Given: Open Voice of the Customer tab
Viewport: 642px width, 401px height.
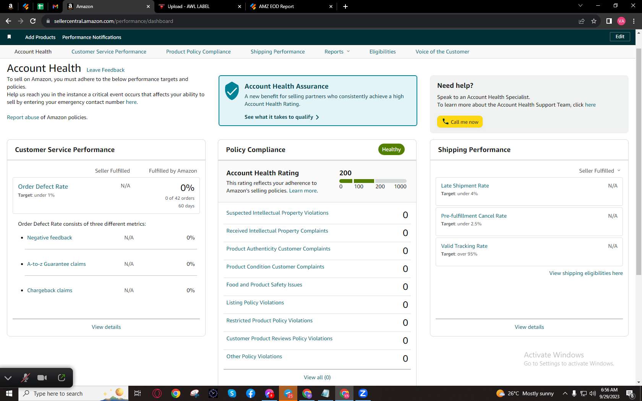Looking at the screenshot, I should click(443, 52).
